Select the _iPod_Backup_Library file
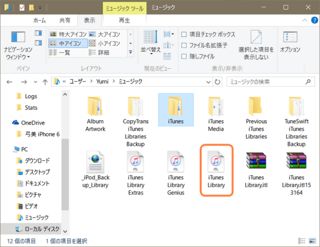The height and width of the screenshot is (247, 320). pos(95,170)
